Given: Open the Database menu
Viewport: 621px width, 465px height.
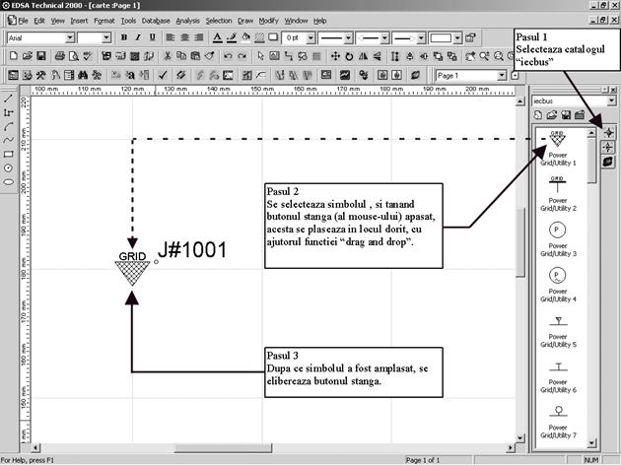Looking at the screenshot, I should coord(155,20).
